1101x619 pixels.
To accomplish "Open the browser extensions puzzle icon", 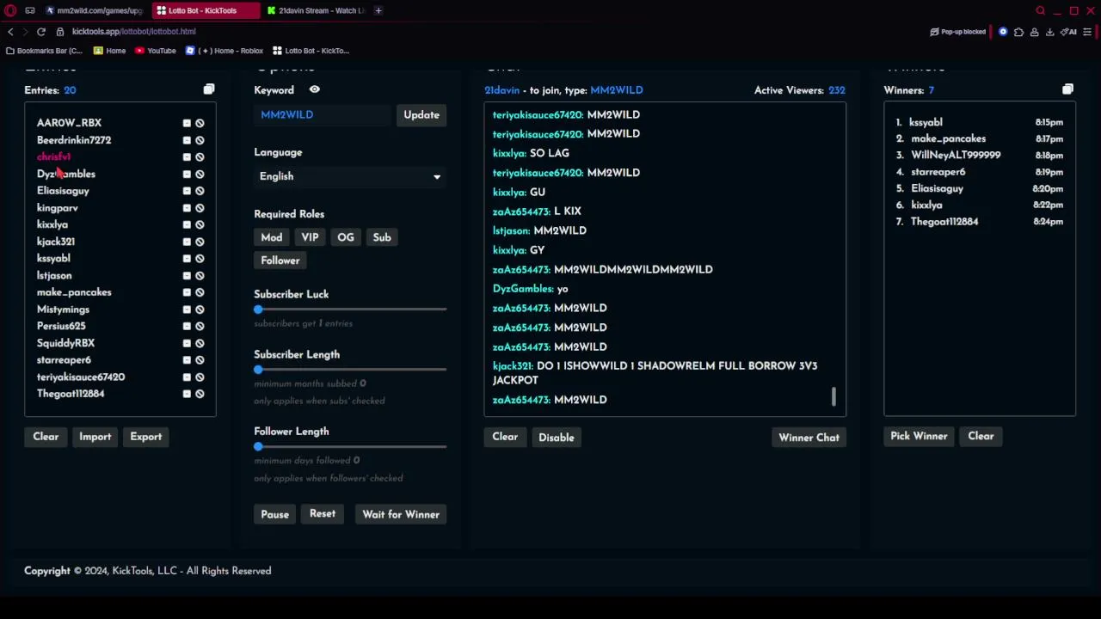I will pos(1018,32).
